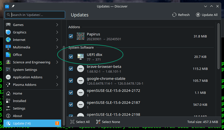Expand the Multimedia category chevron

point(57,47)
